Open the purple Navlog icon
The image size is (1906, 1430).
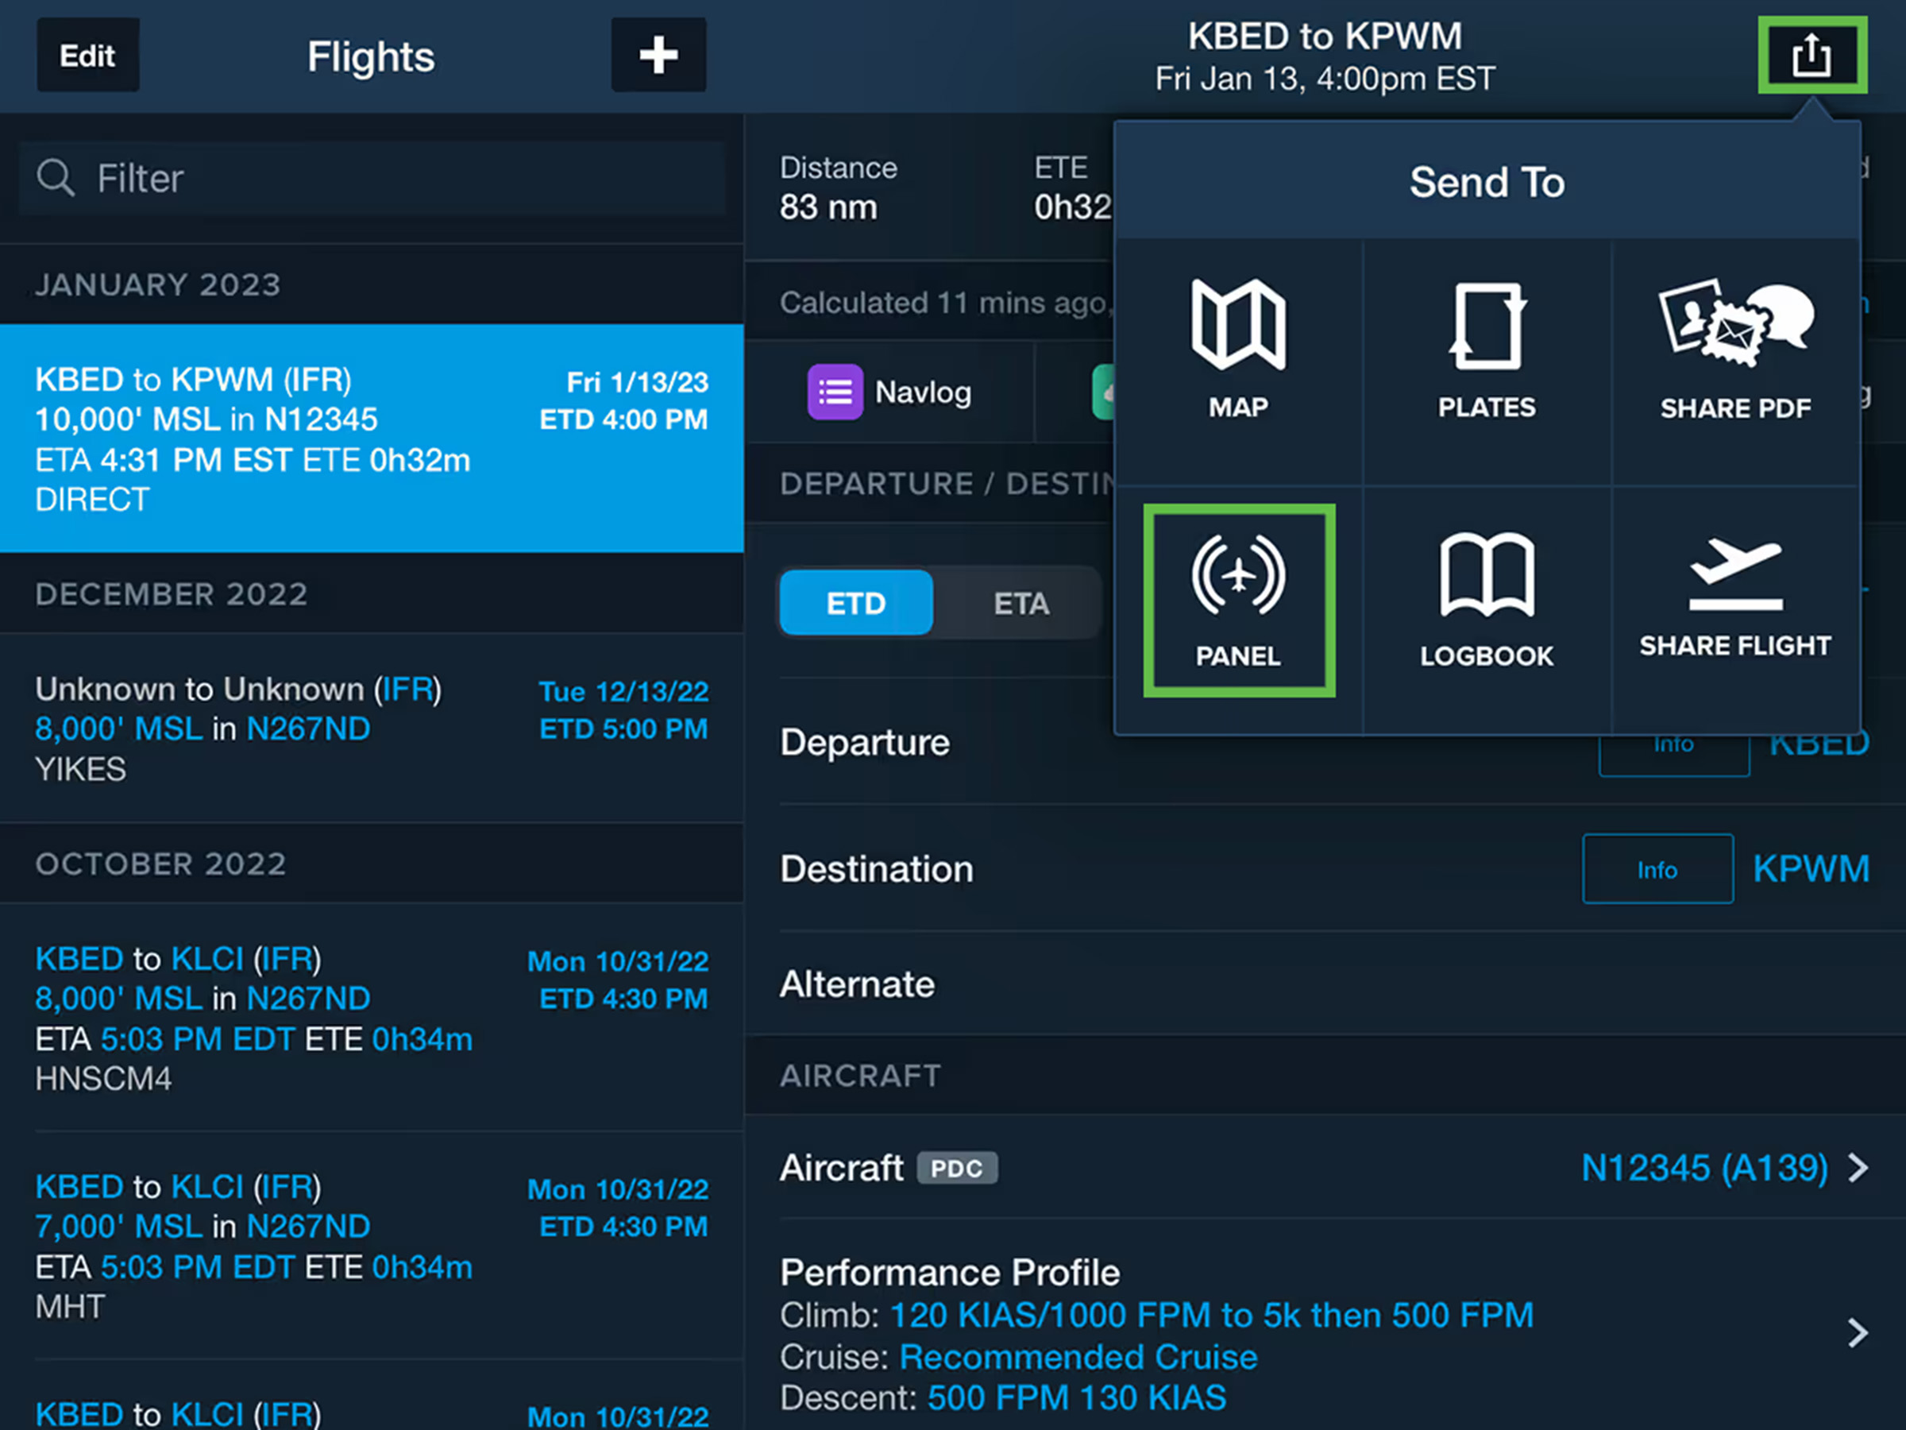[x=834, y=392]
